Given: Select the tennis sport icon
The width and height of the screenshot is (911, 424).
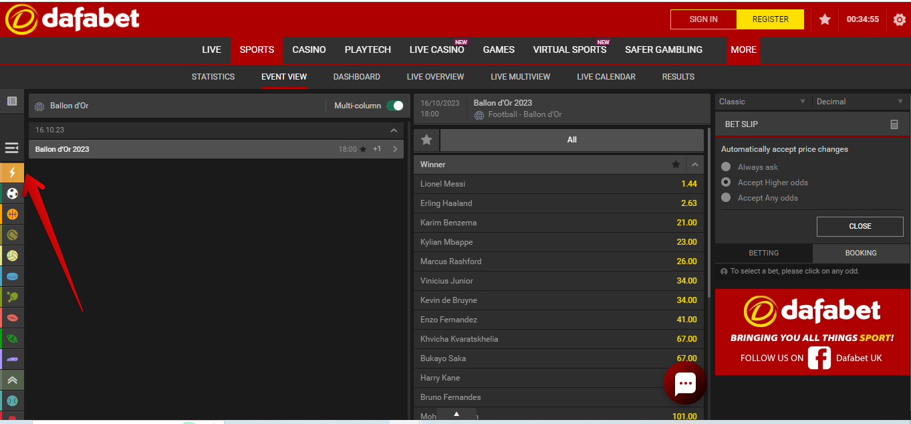Looking at the screenshot, I should tap(12, 235).
